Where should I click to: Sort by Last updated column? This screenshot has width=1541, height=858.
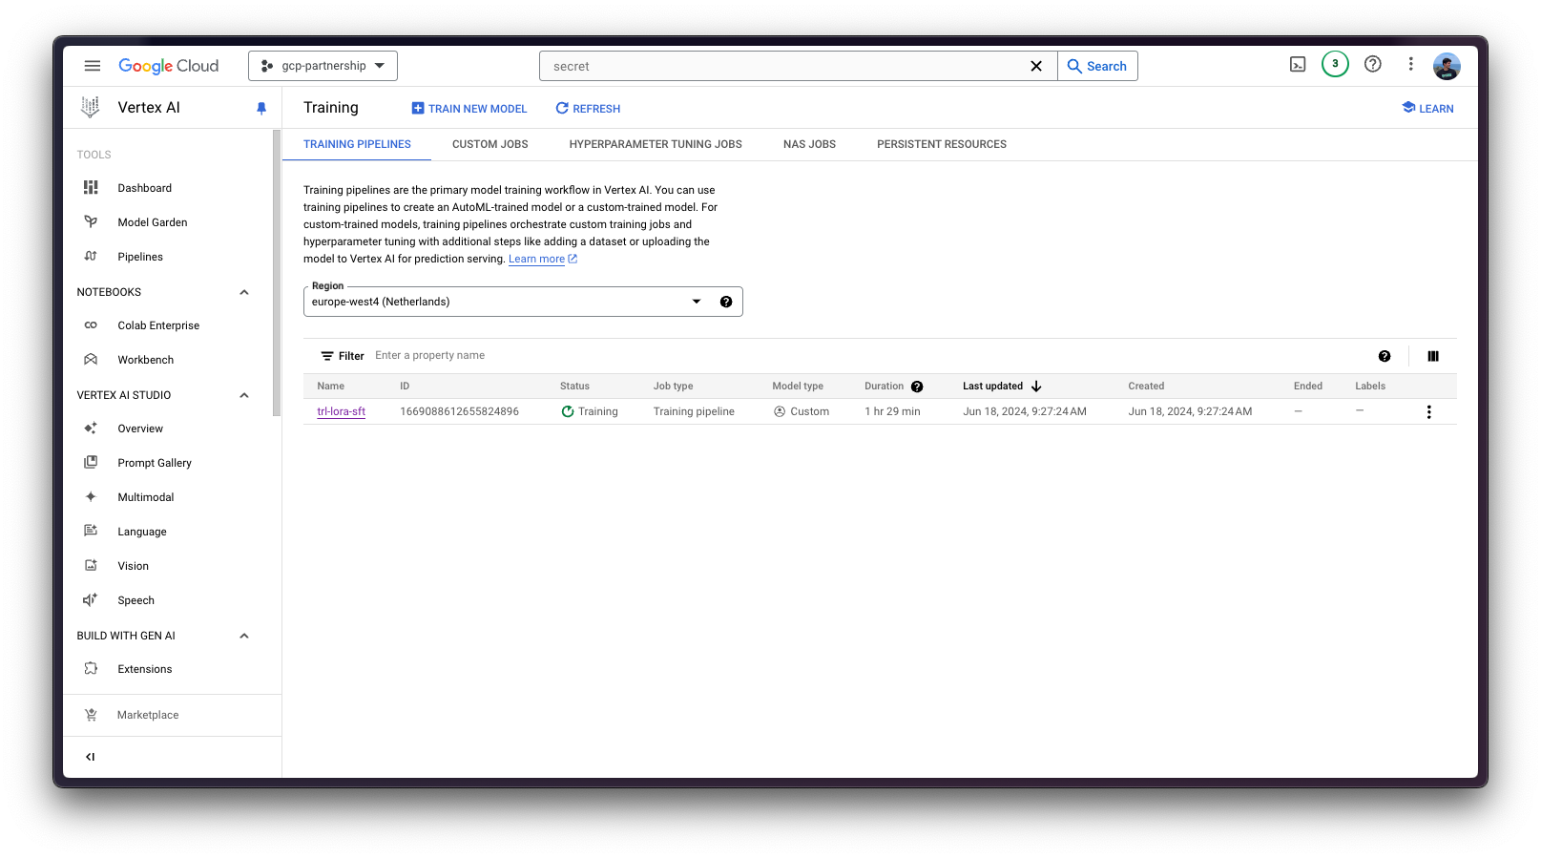(1002, 387)
